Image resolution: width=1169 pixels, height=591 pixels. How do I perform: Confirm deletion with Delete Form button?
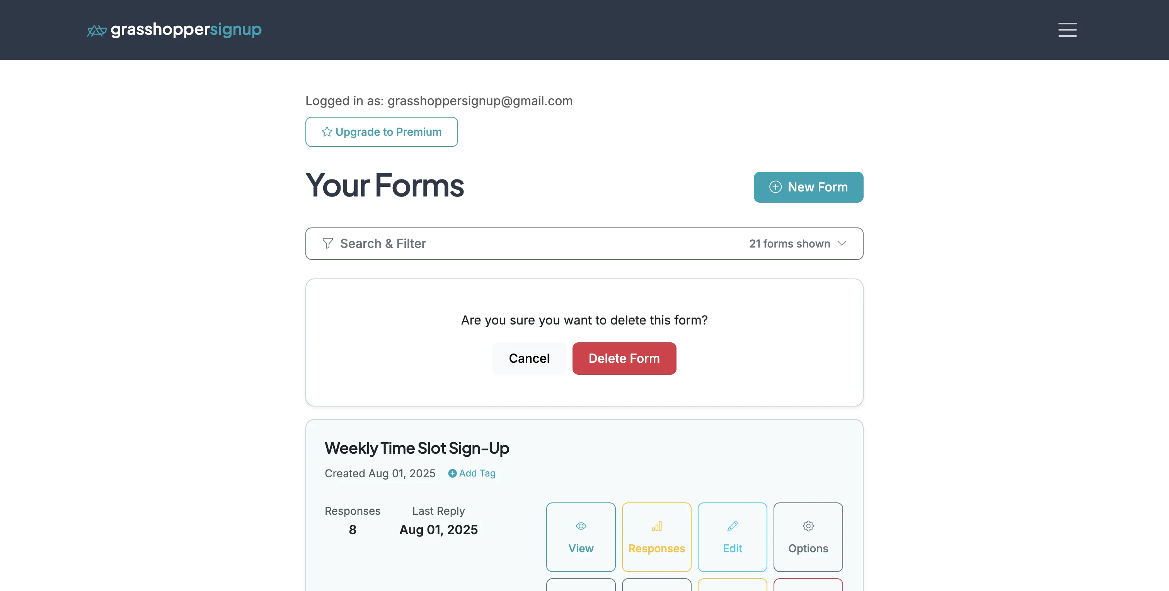tap(624, 358)
